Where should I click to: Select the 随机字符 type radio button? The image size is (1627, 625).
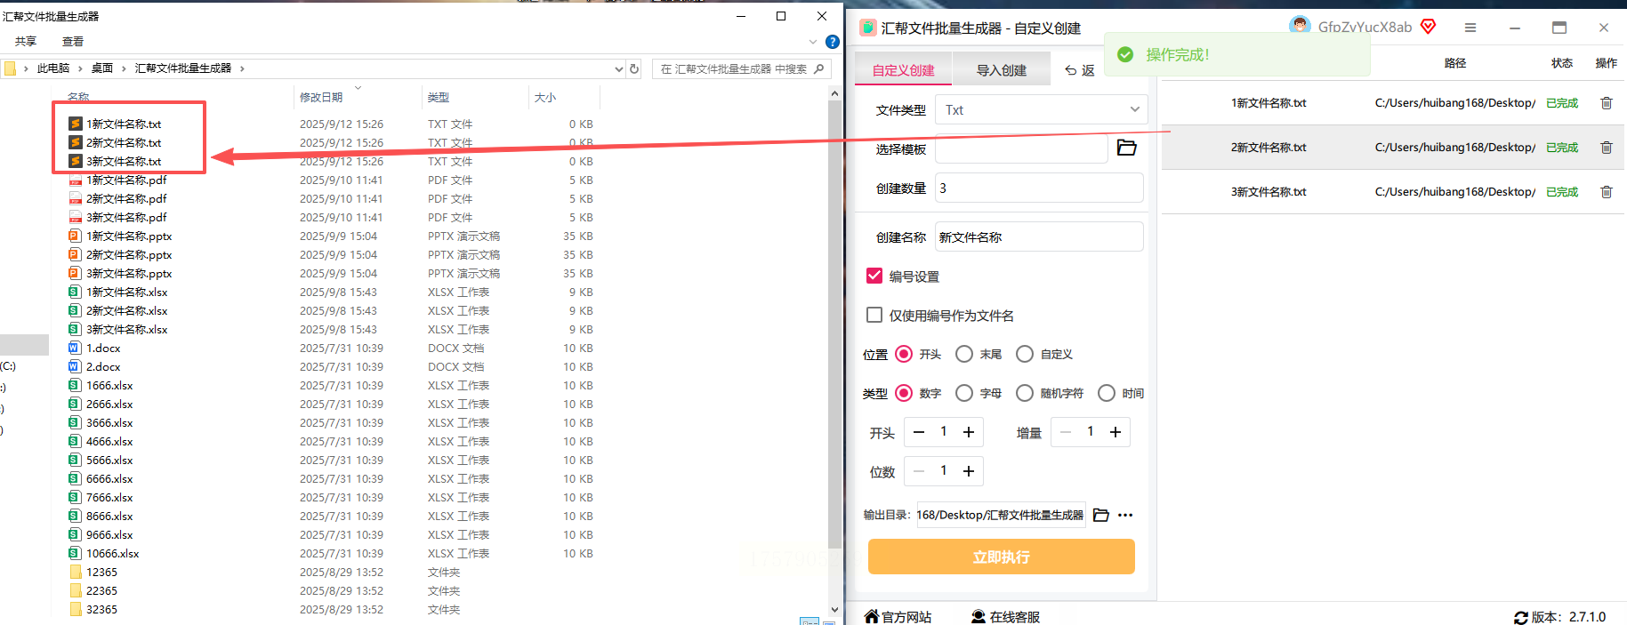pos(1025,393)
